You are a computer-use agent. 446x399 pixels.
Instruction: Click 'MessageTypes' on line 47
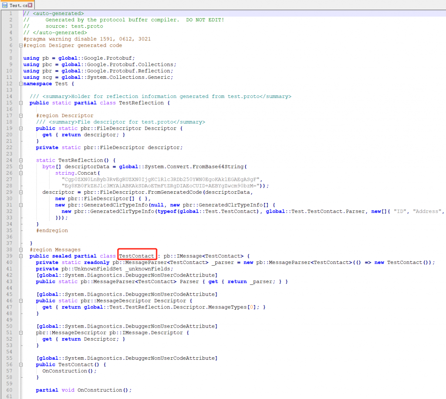227,307
